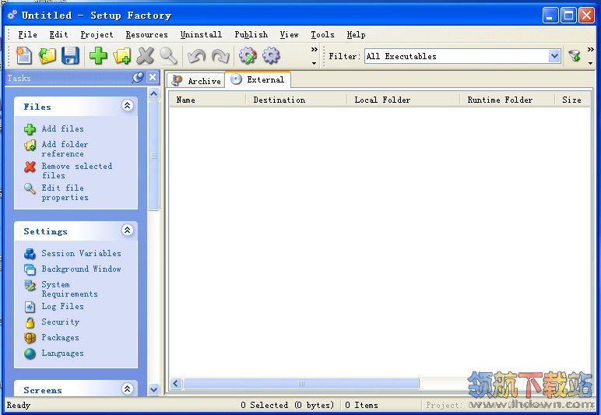The height and width of the screenshot is (415, 601).
Task: Click the Open Project folder icon
Action: point(47,56)
